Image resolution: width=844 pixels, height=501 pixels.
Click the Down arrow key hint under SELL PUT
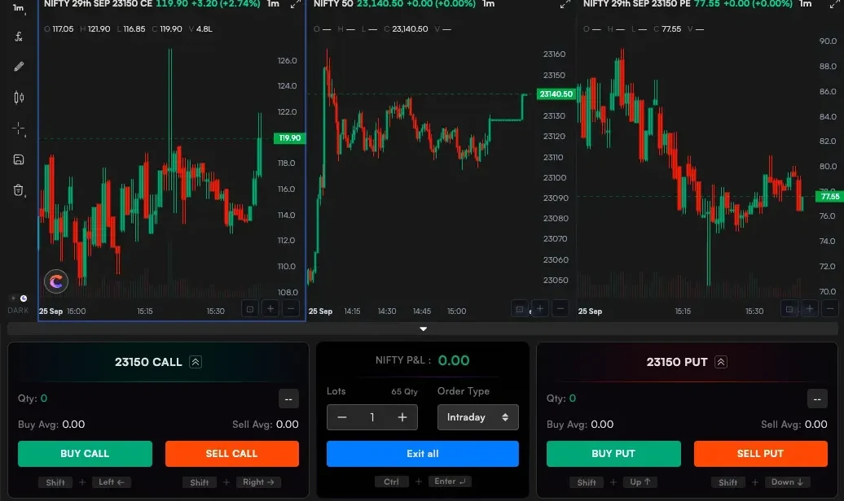point(787,482)
